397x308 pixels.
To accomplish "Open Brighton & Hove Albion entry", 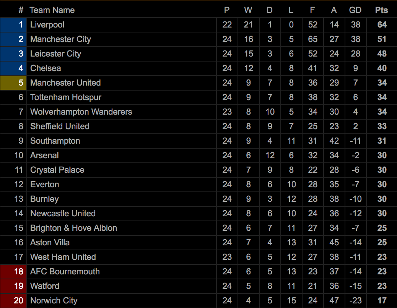I will coord(74,228).
